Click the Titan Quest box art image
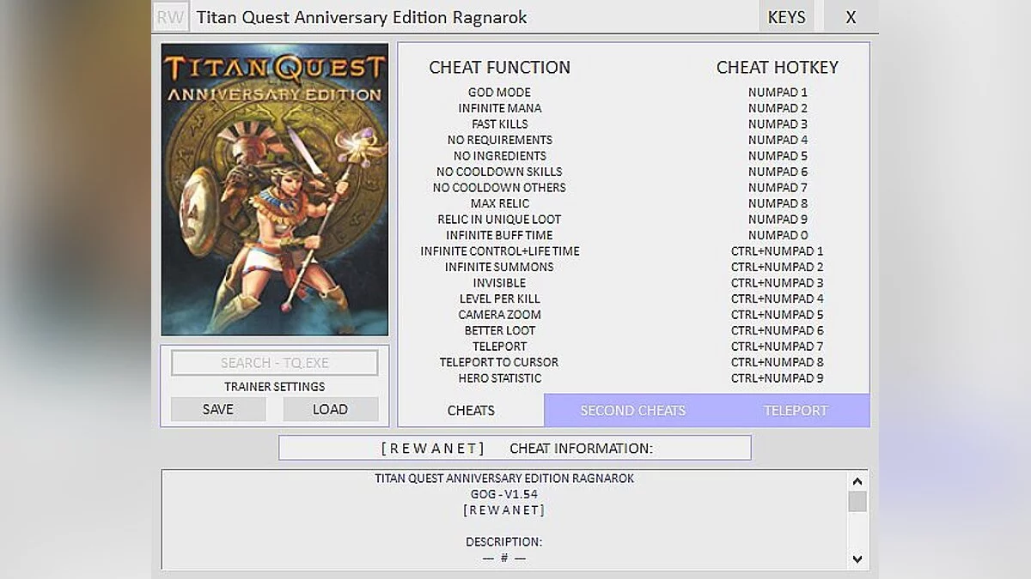The height and width of the screenshot is (579, 1031). (274, 189)
